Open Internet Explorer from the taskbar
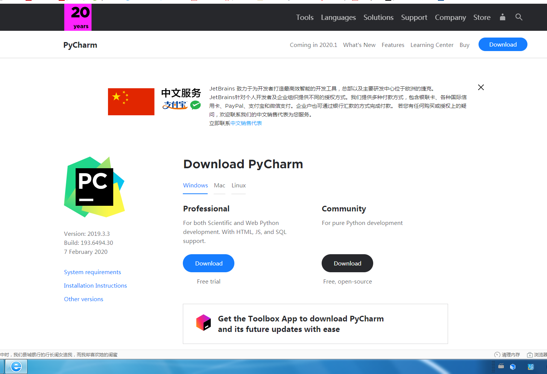547x374 pixels. point(16,366)
